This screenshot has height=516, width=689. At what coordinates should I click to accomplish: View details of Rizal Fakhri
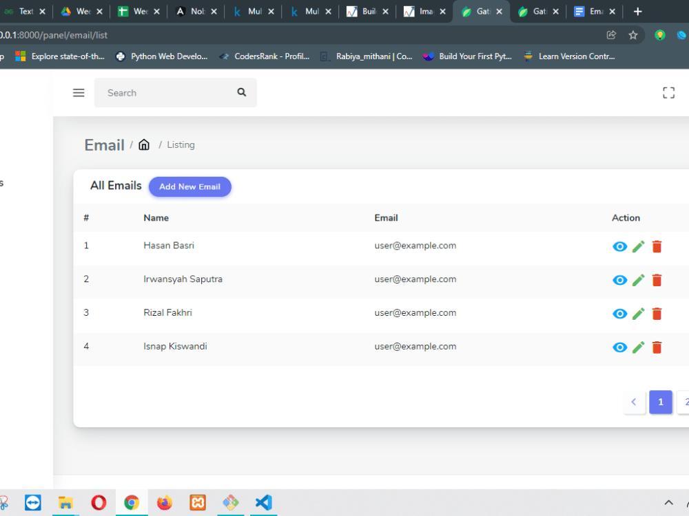click(619, 314)
